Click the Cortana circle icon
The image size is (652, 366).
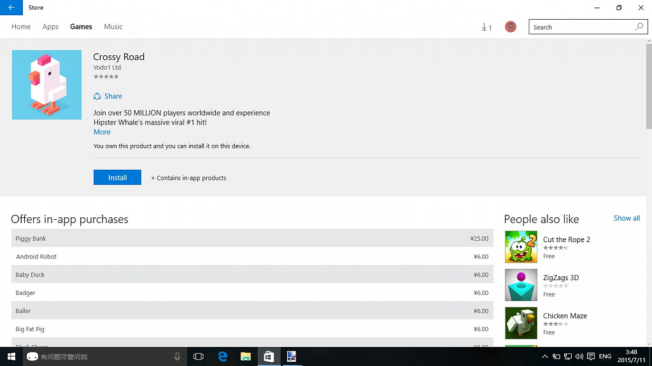[x=32, y=356]
